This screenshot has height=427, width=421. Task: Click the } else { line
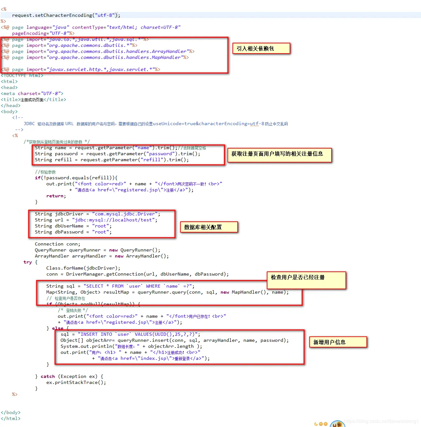(x=58, y=328)
